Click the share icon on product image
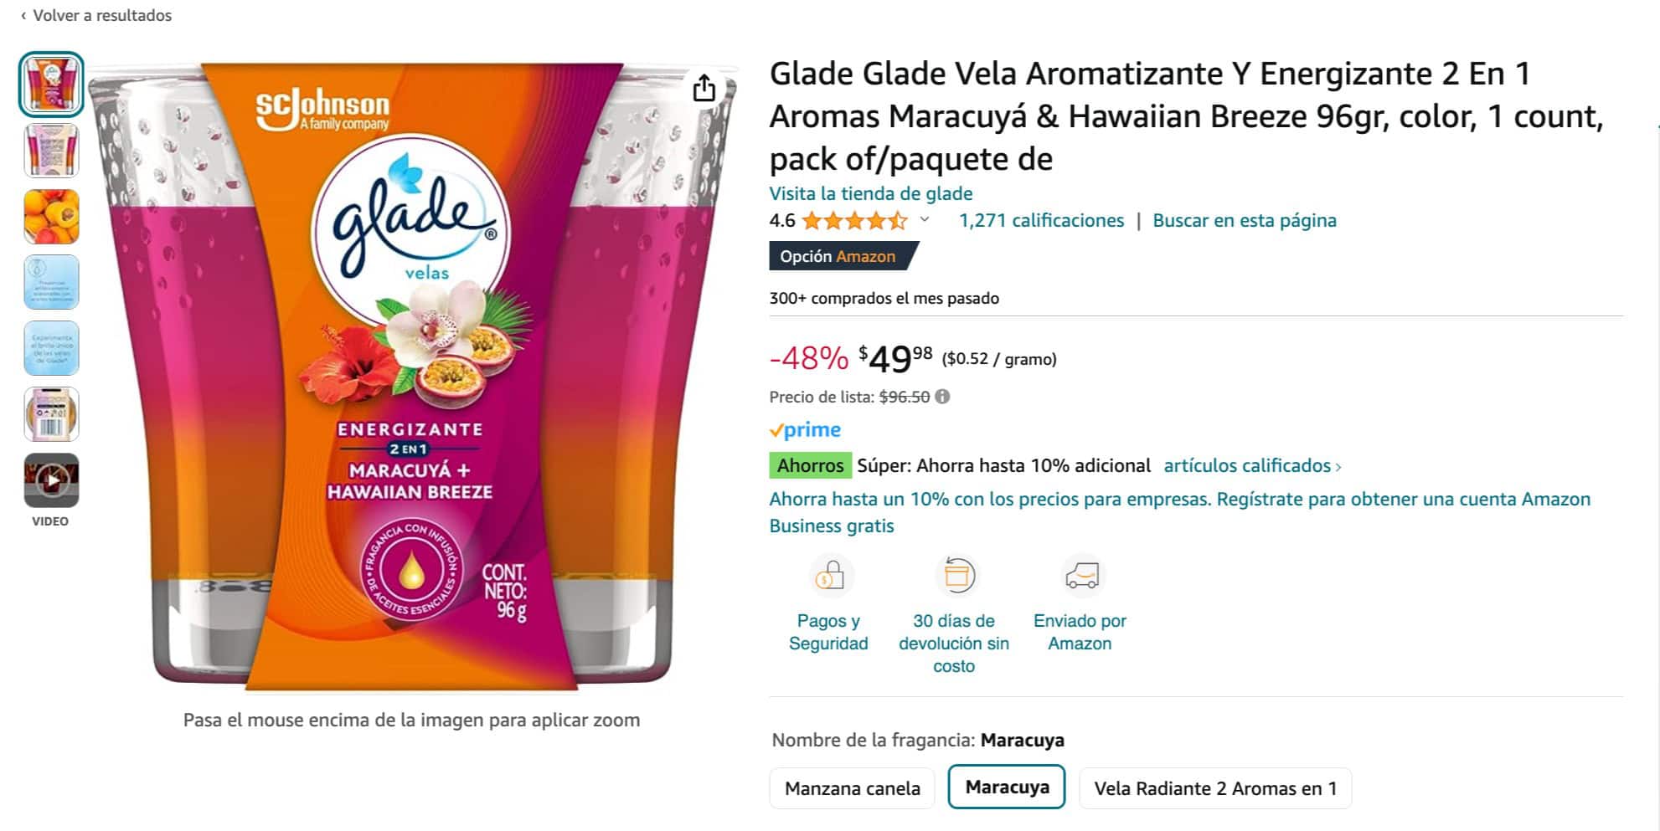The image size is (1660, 831). point(704,87)
